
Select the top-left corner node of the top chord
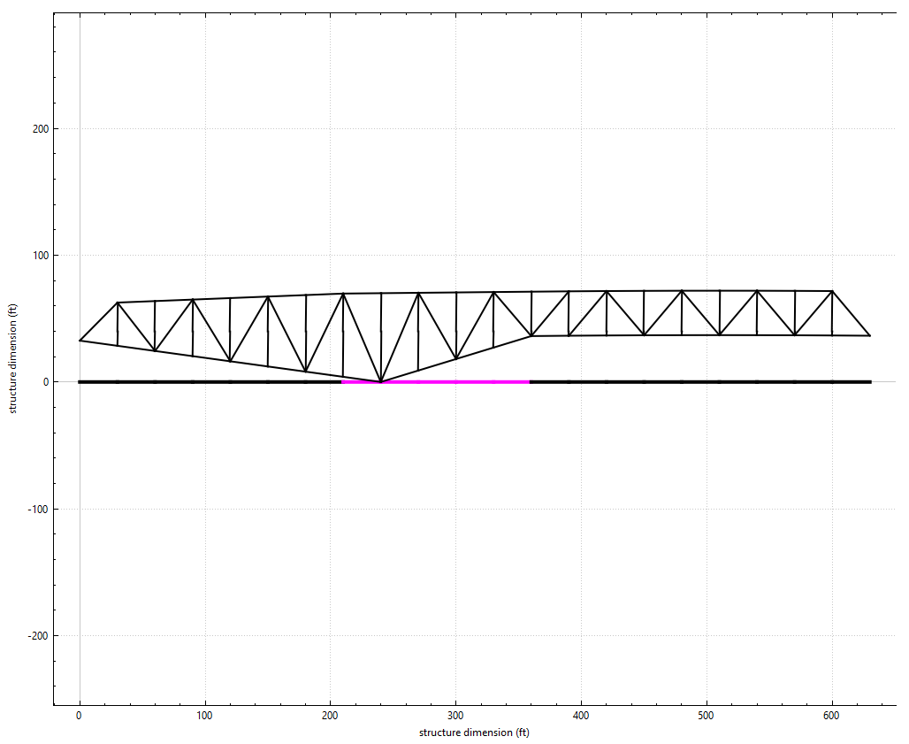pyautogui.click(x=118, y=303)
